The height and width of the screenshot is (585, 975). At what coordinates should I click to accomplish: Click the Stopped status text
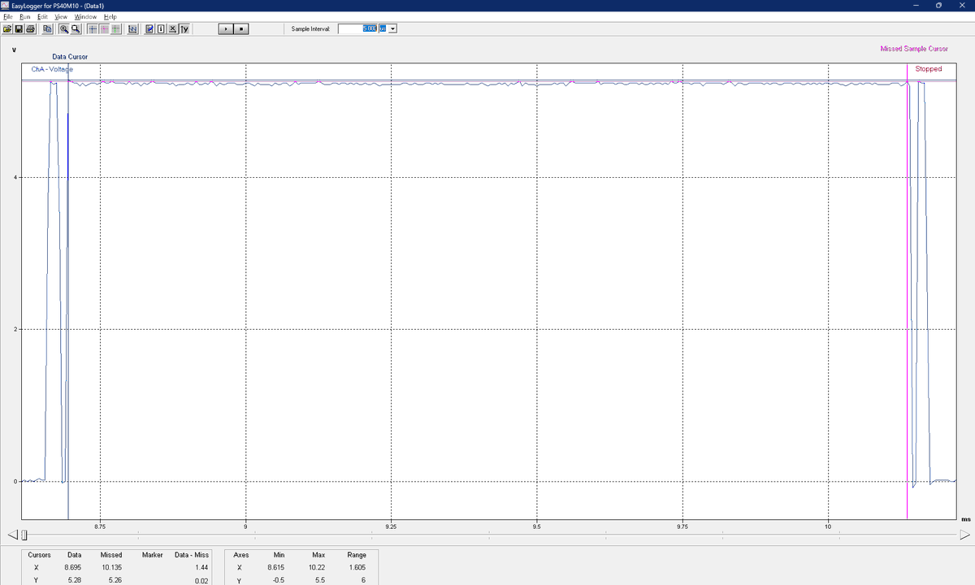pos(929,69)
